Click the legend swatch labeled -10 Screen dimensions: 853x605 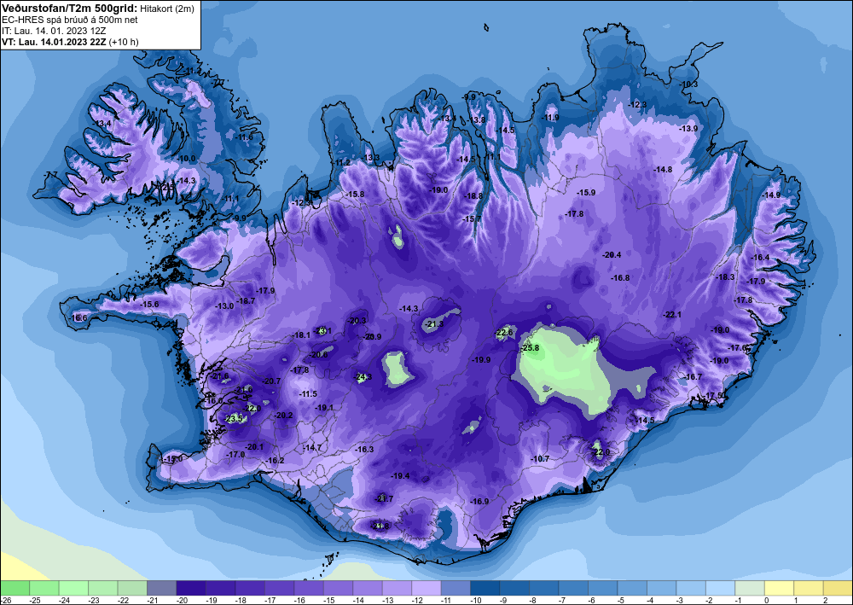tap(485, 588)
